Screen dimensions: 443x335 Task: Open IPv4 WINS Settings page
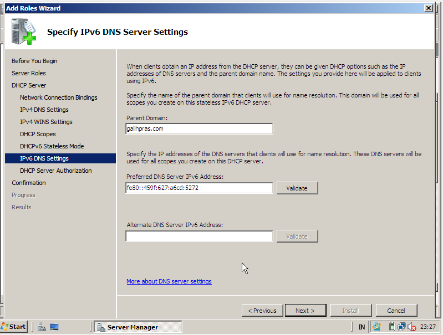click(x=46, y=122)
